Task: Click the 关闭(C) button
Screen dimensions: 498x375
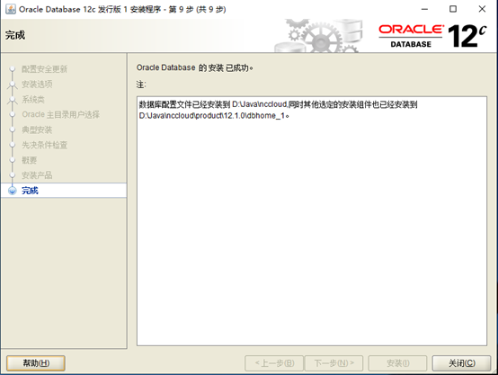Action: coord(461,363)
